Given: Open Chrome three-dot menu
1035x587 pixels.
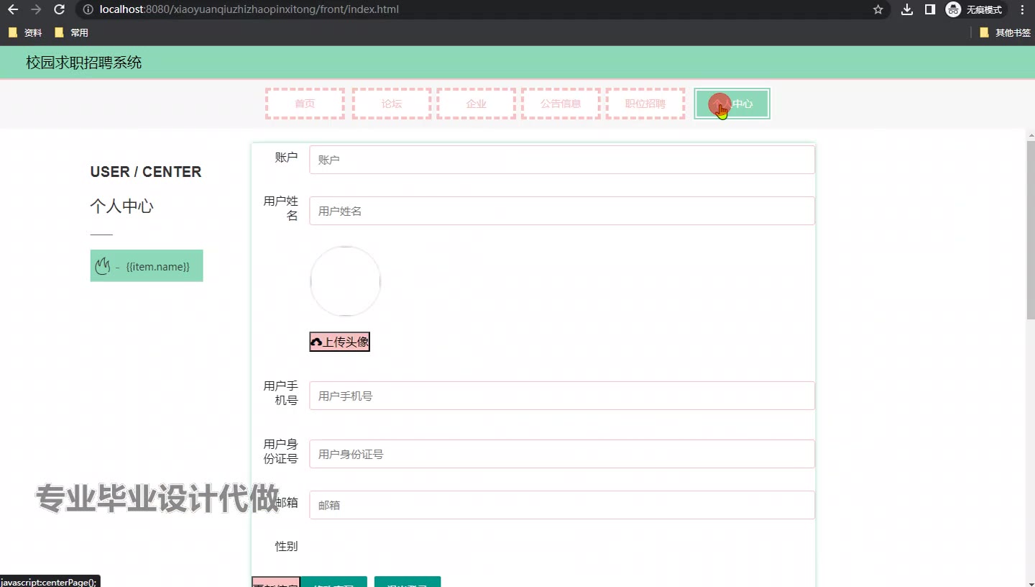Looking at the screenshot, I should pos(1022,9).
